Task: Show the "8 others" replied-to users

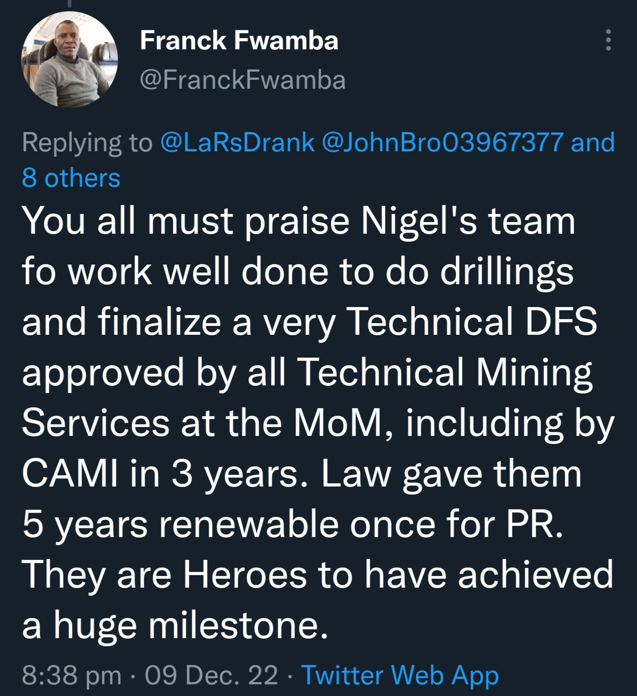Action: pyautogui.click(x=71, y=178)
